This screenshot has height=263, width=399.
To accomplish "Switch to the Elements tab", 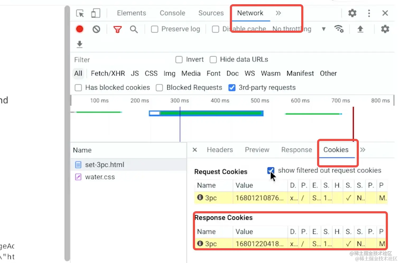I will pyautogui.click(x=131, y=13).
